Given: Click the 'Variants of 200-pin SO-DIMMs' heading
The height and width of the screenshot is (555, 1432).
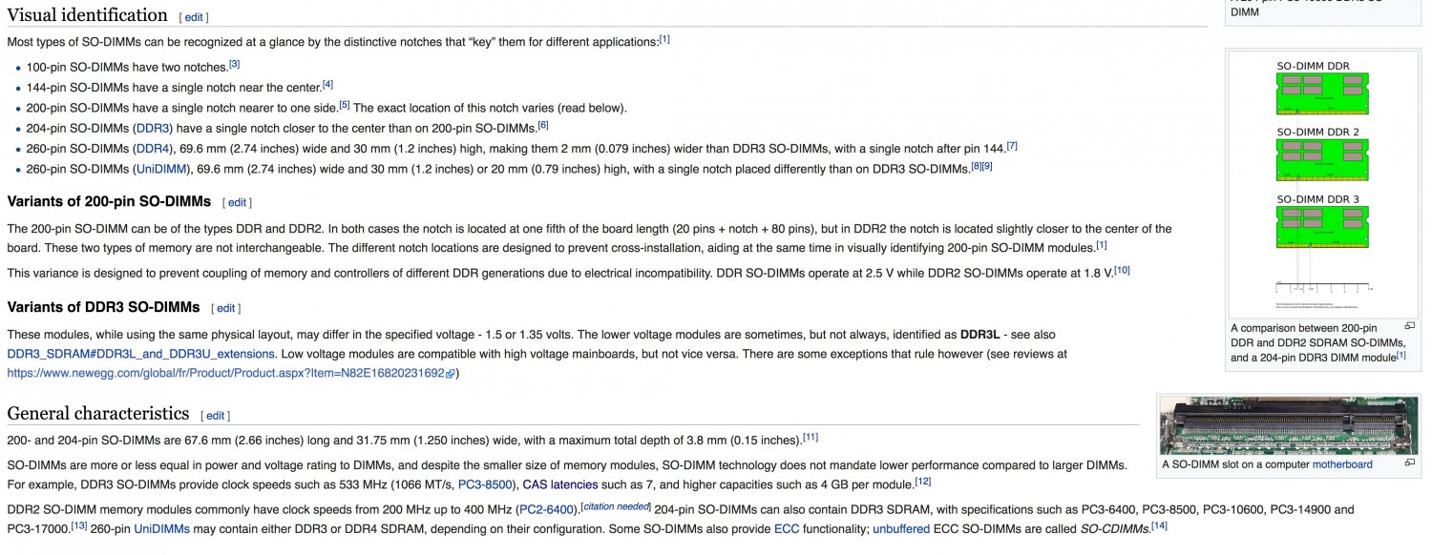Looking at the screenshot, I should coord(109,202).
